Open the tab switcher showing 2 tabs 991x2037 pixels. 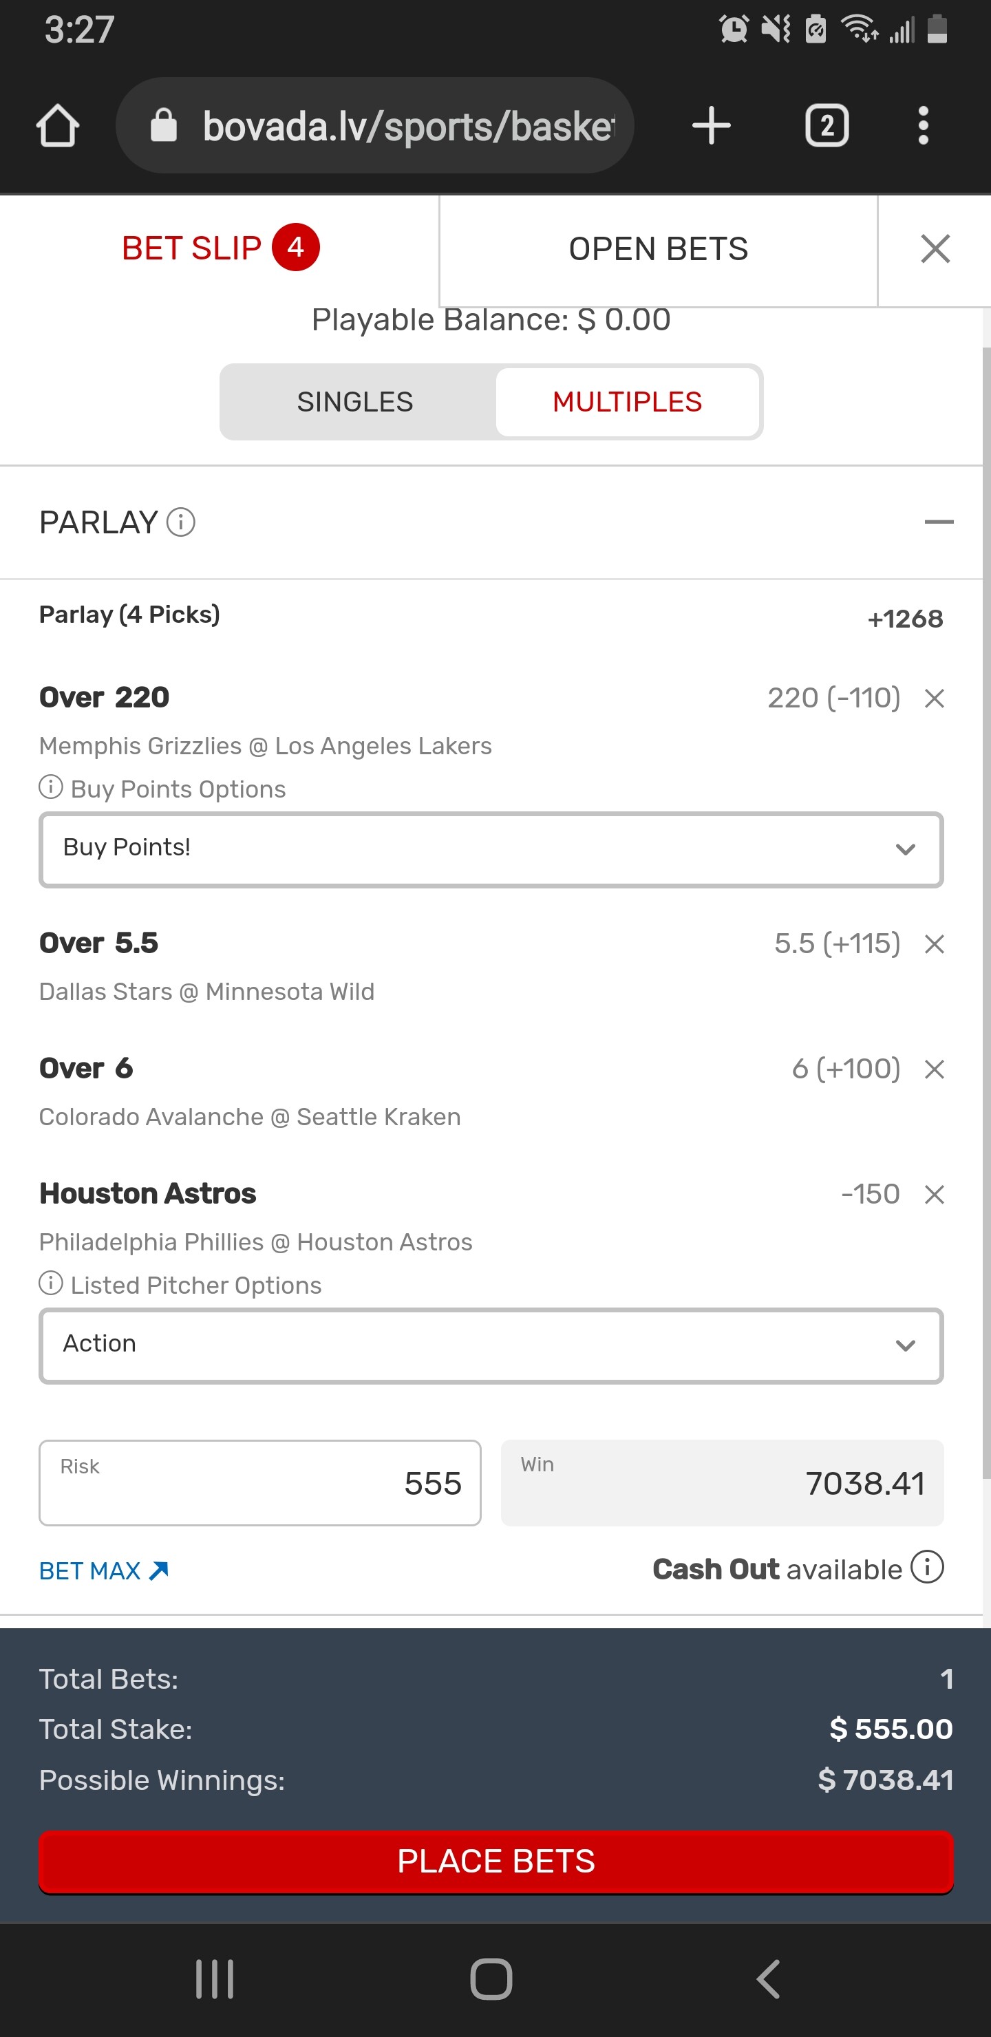[x=827, y=126]
